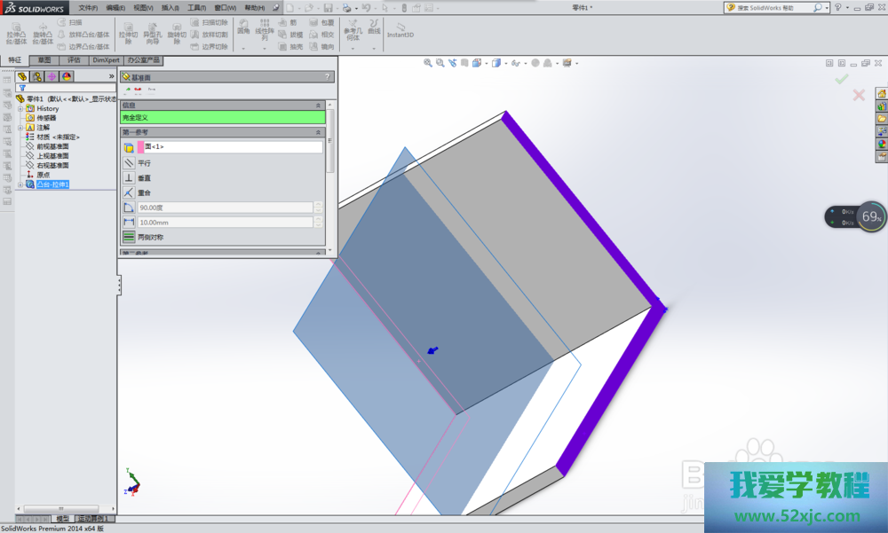Click the pink 面<1> reference selection box
The width and height of the screenshot is (888, 533).
click(x=229, y=146)
